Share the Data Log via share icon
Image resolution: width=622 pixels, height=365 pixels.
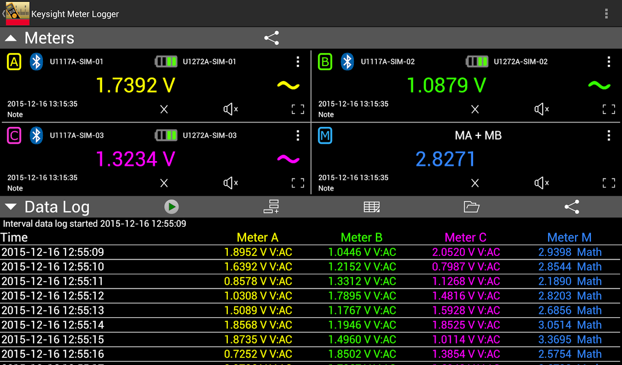pyautogui.click(x=572, y=207)
